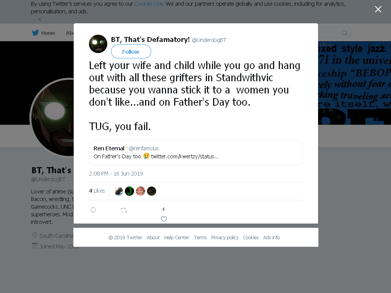Open BT's avatar in tweet header
This screenshot has width=391, height=293.
98,44
